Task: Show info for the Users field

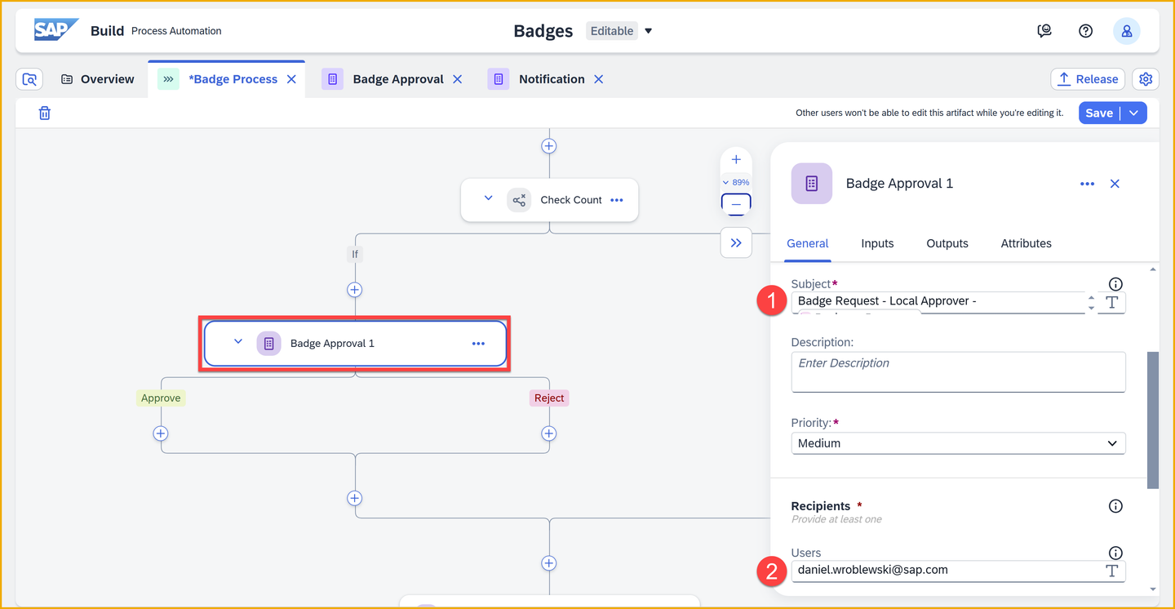Action: pos(1115,553)
